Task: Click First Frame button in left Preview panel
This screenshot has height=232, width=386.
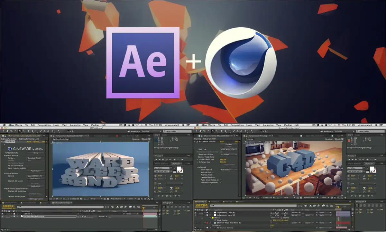Action: click(x=156, y=159)
